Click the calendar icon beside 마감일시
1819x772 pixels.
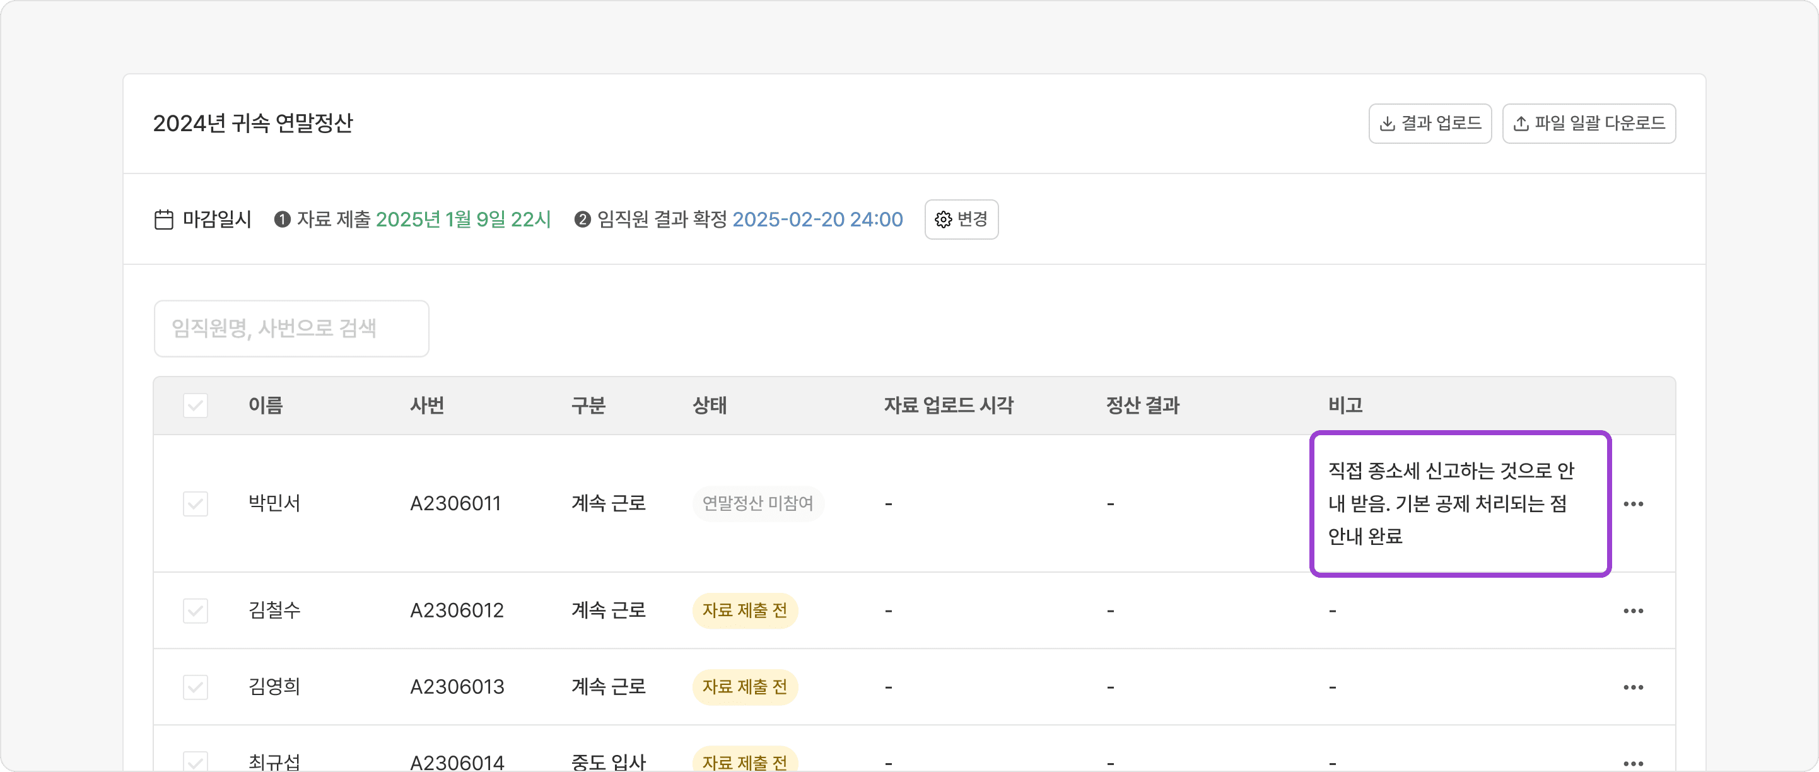[164, 219]
